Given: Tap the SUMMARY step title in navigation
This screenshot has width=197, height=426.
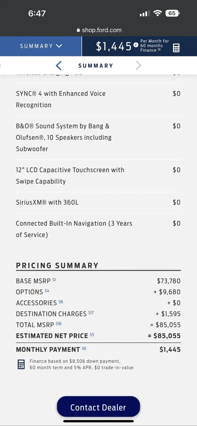Looking at the screenshot, I should 96,66.
